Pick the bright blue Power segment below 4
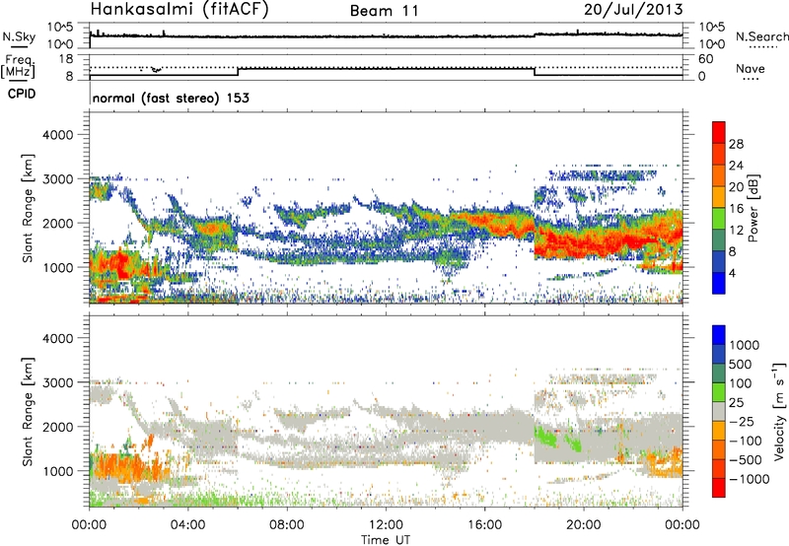Viewport: 789px width, 546px height. pyautogui.click(x=719, y=283)
